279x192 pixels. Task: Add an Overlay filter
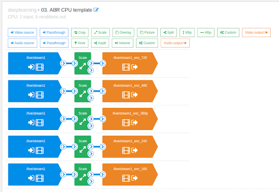(123, 32)
